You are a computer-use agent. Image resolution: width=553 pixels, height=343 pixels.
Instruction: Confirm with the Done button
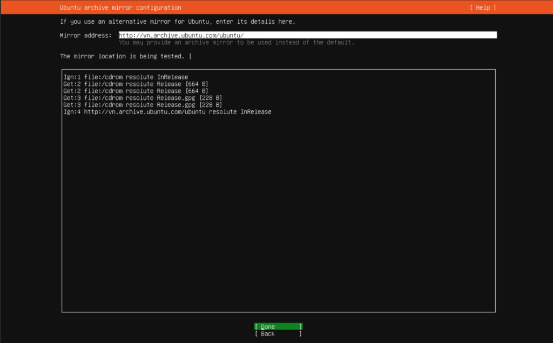(278, 326)
